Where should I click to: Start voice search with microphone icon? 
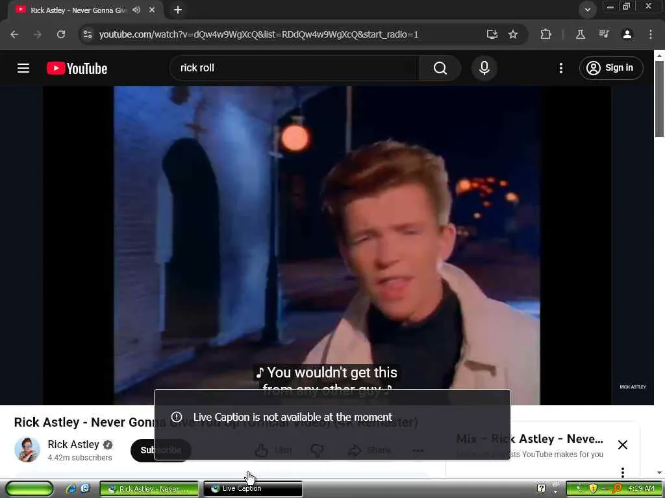click(484, 68)
